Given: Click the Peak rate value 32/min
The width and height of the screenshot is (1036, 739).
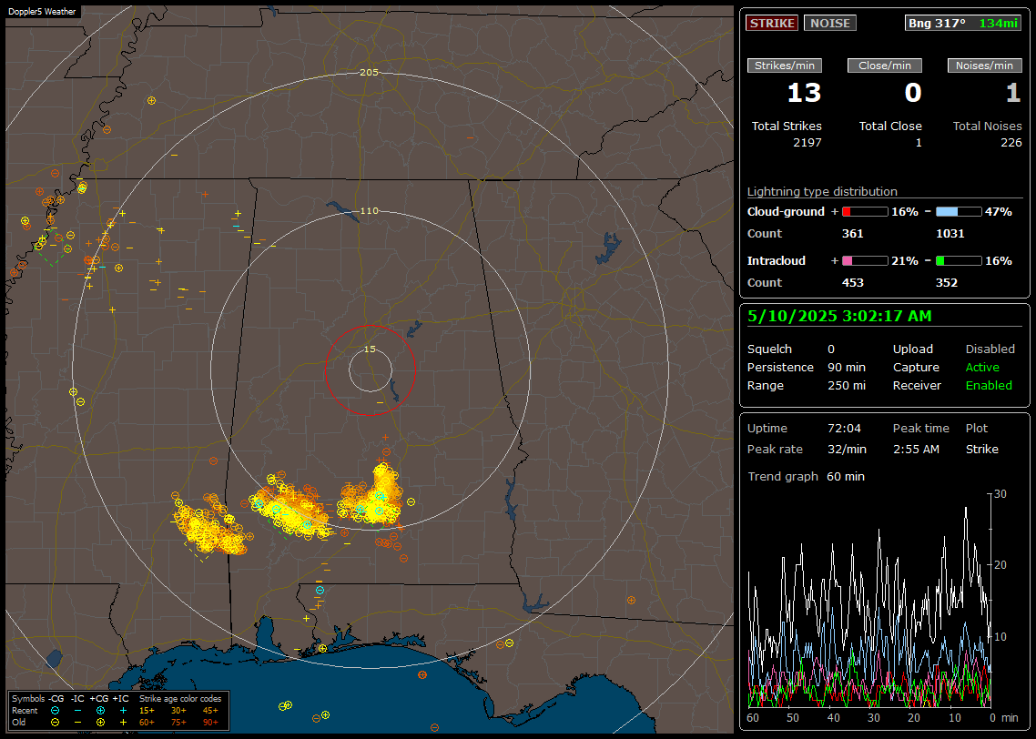Looking at the screenshot, I should [847, 450].
